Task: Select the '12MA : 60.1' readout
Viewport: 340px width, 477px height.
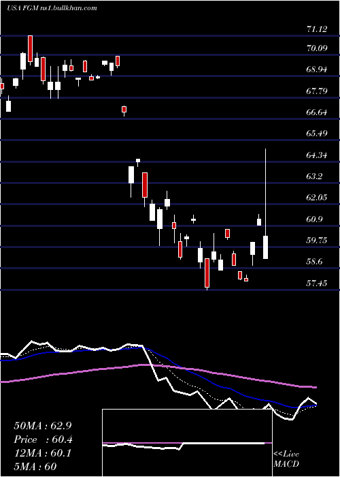Action: coord(42,453)
